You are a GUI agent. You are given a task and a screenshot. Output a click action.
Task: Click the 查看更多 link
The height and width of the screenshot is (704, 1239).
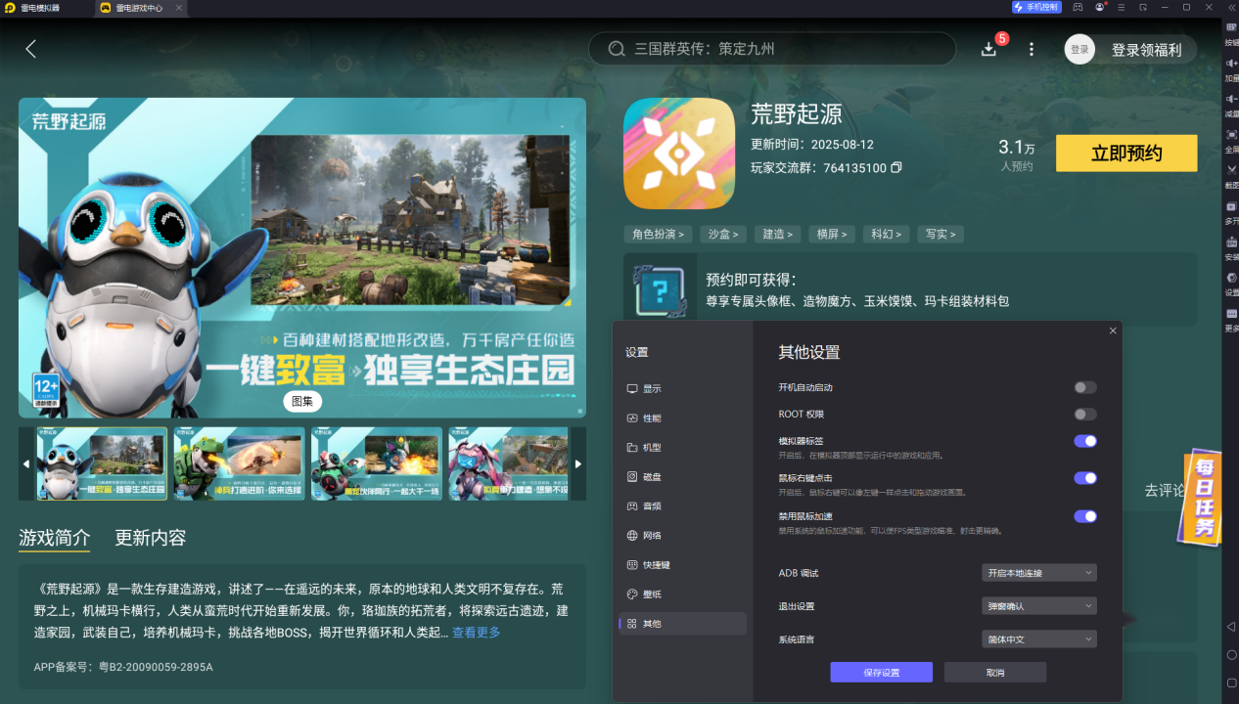[476, 633]
